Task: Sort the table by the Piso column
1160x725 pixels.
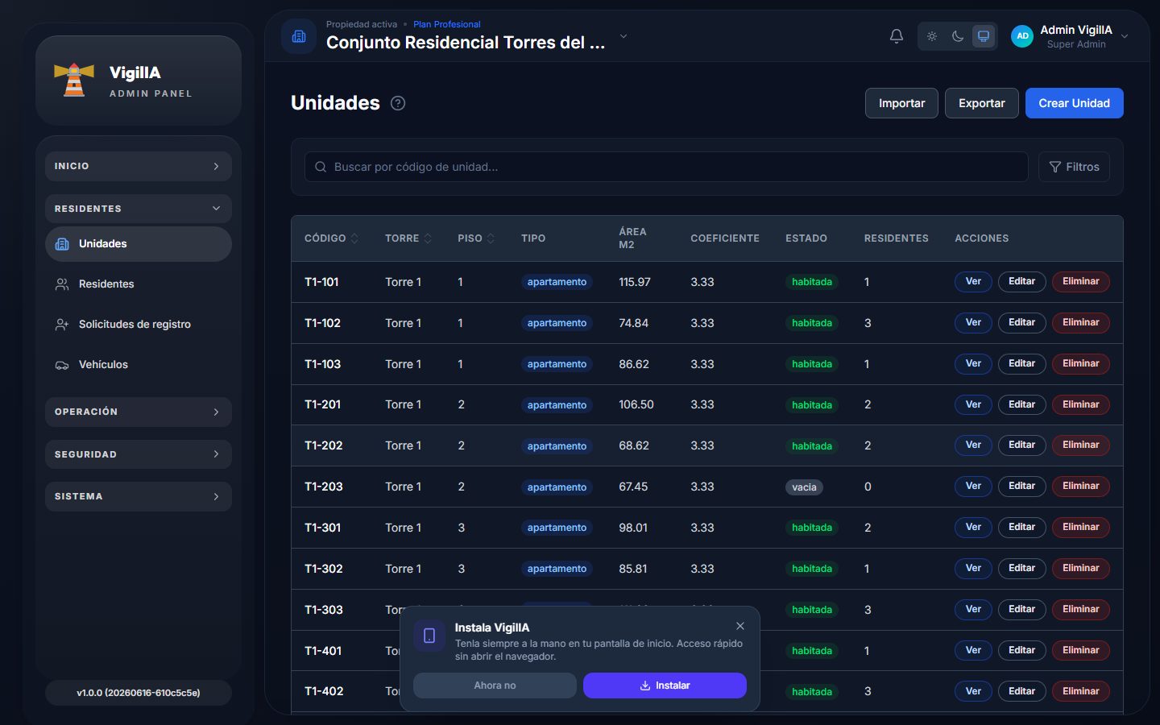Action: 476,238
